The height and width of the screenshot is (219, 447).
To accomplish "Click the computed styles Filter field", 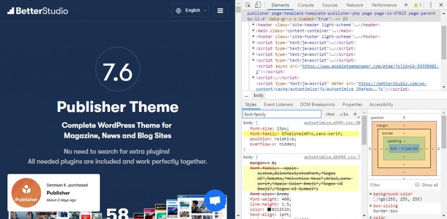I will coord(391,185).
